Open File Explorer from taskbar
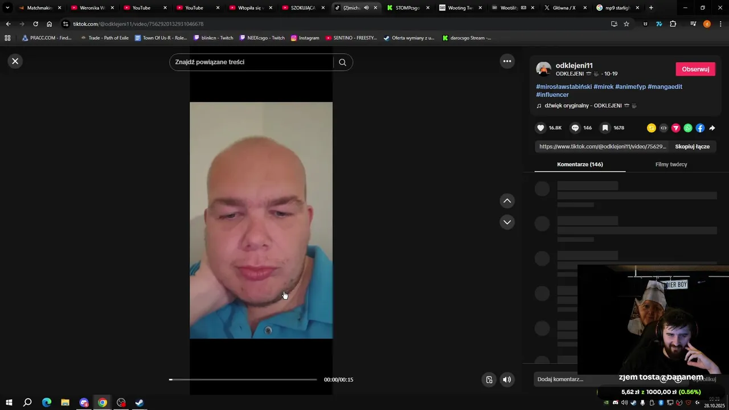The width and height of the screenshot is (729, 410). [x=65, y=403]
